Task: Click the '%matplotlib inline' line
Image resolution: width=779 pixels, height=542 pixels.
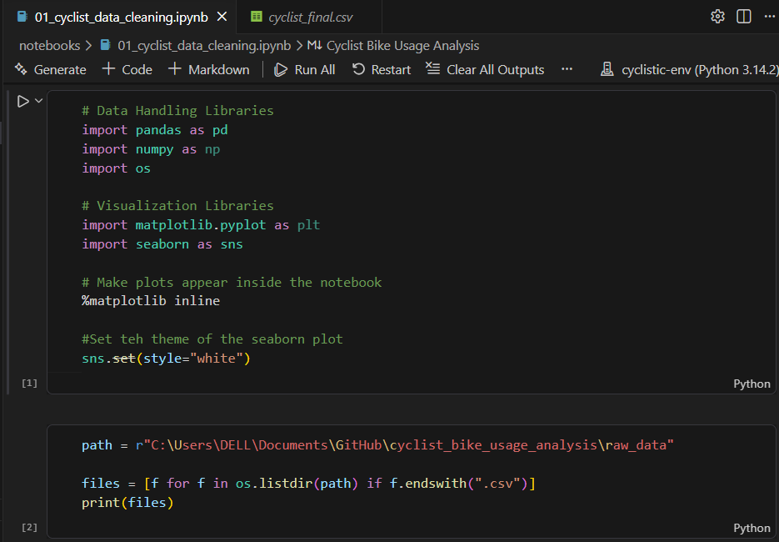Action: pyautogui.click(x=151, y=301)
